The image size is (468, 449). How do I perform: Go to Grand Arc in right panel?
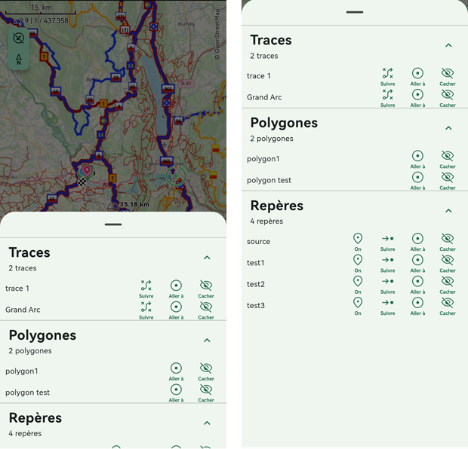[x=417, y=98]
